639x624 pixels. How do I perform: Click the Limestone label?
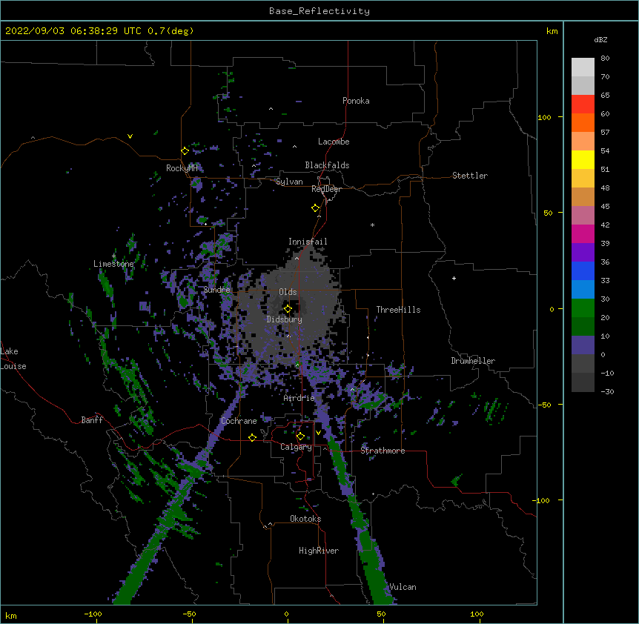point(113,264)
